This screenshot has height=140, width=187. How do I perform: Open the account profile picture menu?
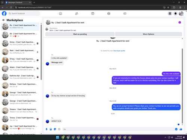[x=181, y=13]
